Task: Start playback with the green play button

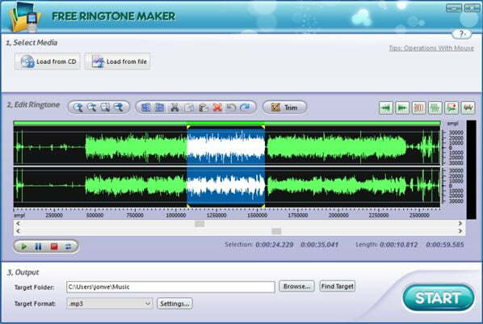Action: (23, 246)
